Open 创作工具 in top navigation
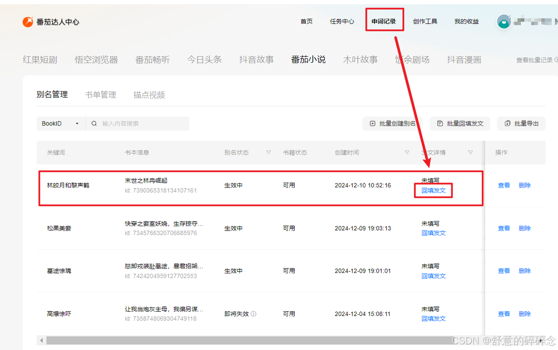 (x=425, y=21)
